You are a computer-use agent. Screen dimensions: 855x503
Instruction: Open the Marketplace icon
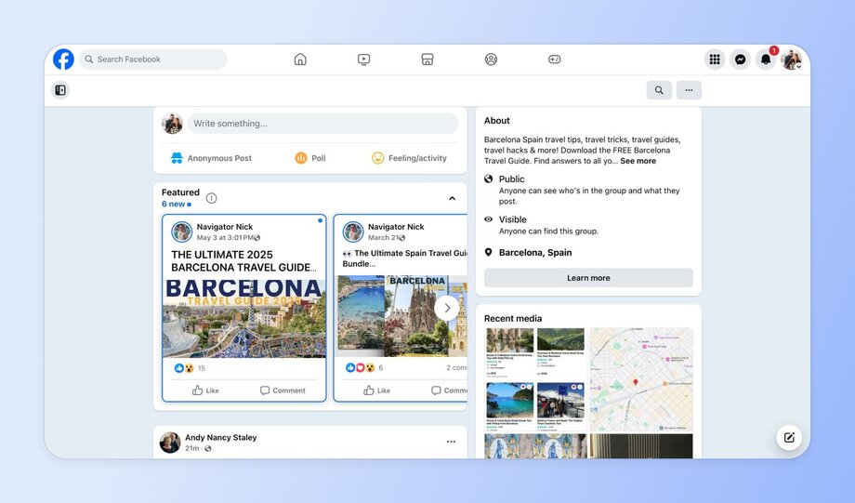[x=427, y=59]
